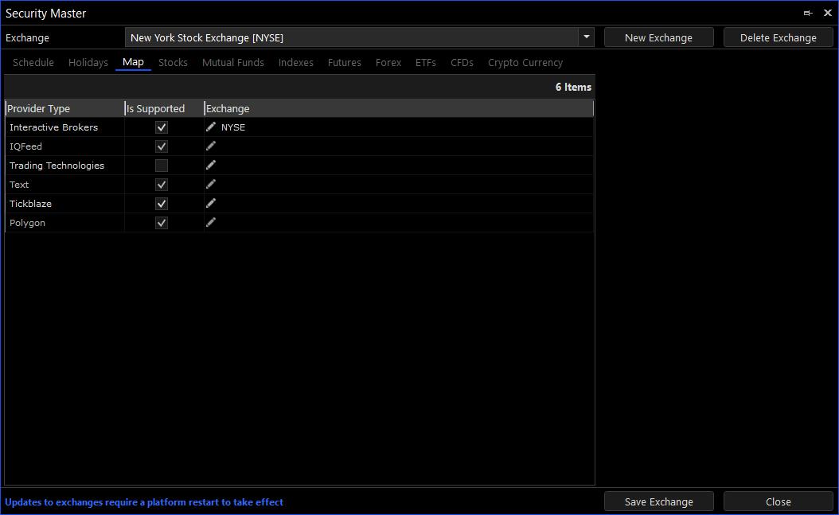This screenshot has height=515, width=839.
Task: Go to the Crypto Currency tab
Action: pos(525,62)
